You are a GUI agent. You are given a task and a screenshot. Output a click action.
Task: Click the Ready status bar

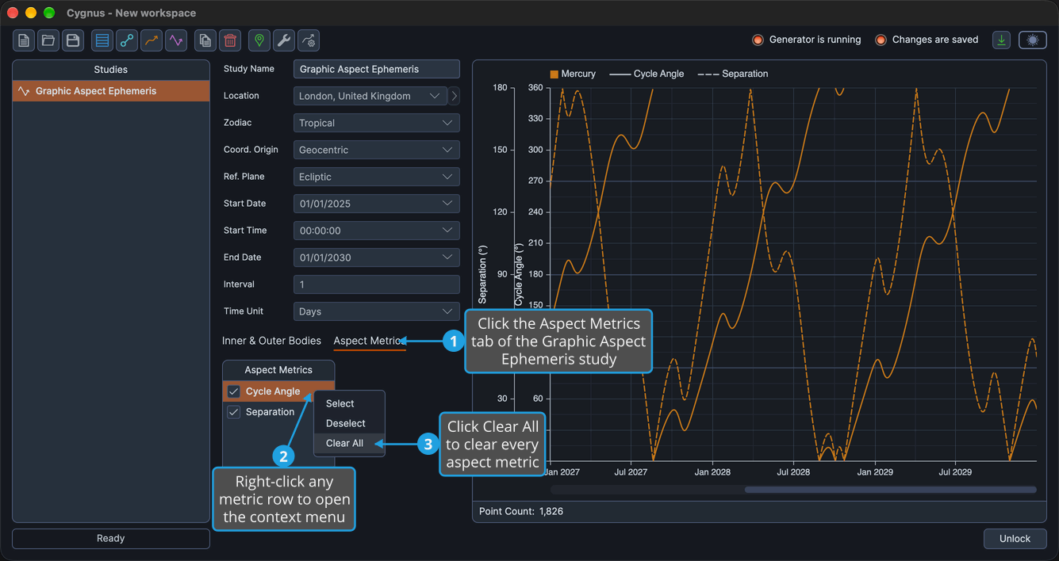(x=111, y=539)
